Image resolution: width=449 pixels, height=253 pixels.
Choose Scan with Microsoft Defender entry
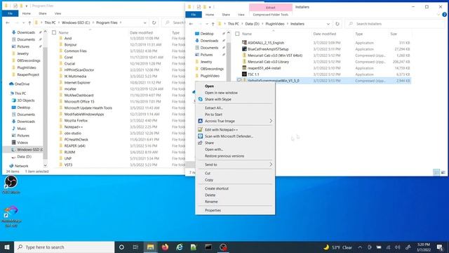(x=229, y=136)
